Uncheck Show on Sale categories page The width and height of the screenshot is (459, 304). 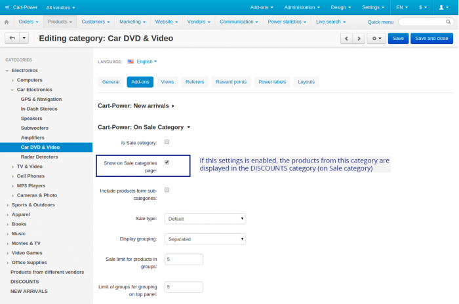pos(167,162)
